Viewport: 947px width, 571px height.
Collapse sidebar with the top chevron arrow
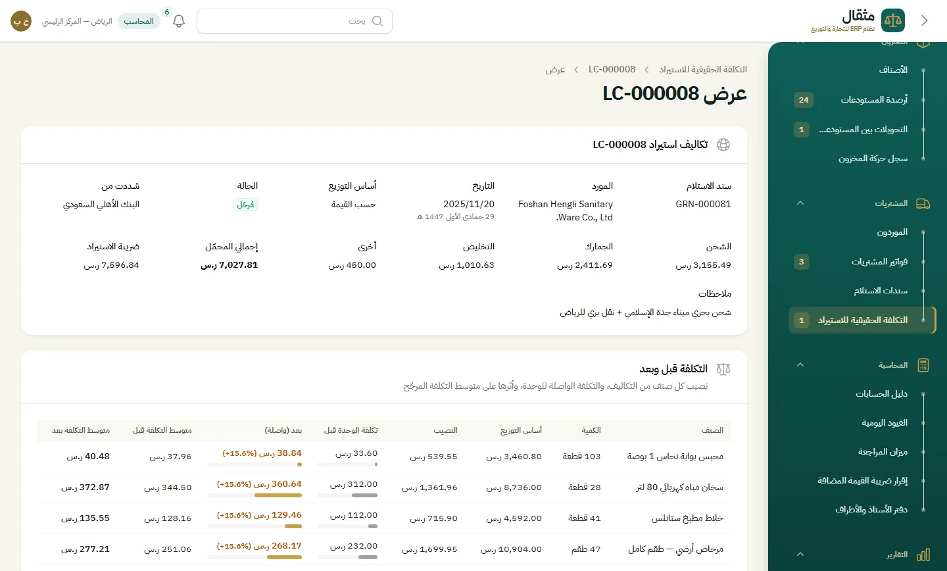tap(925, 20)
